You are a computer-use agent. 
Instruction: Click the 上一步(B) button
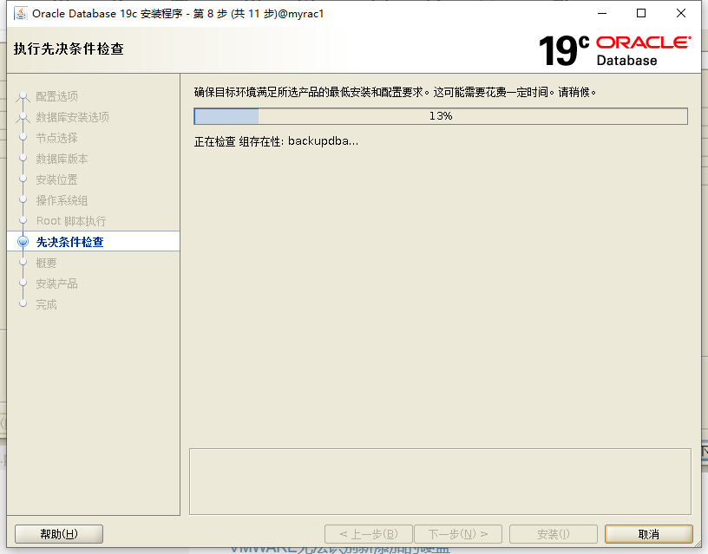[x=369, y=534]
